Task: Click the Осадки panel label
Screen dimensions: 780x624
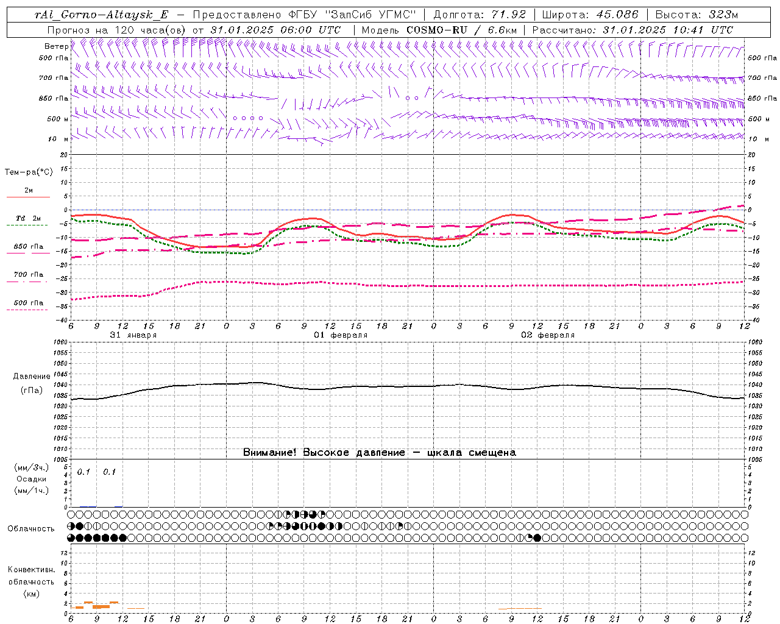Action: pyautogui.click(x=32, y=479)
